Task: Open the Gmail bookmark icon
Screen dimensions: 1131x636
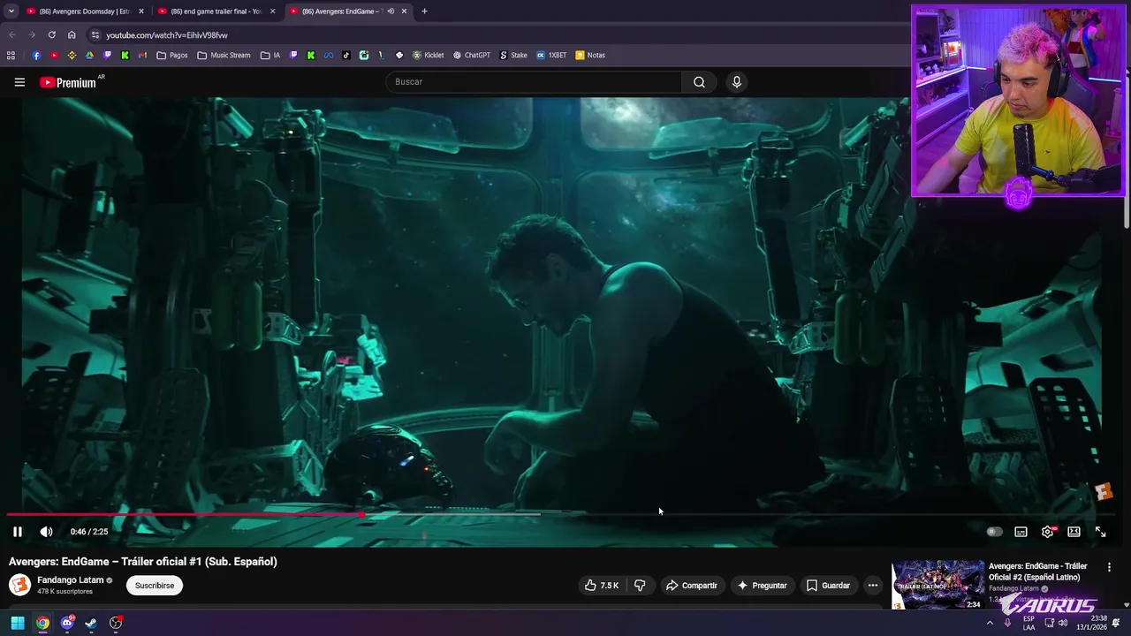Action: (x=142, y=55)
